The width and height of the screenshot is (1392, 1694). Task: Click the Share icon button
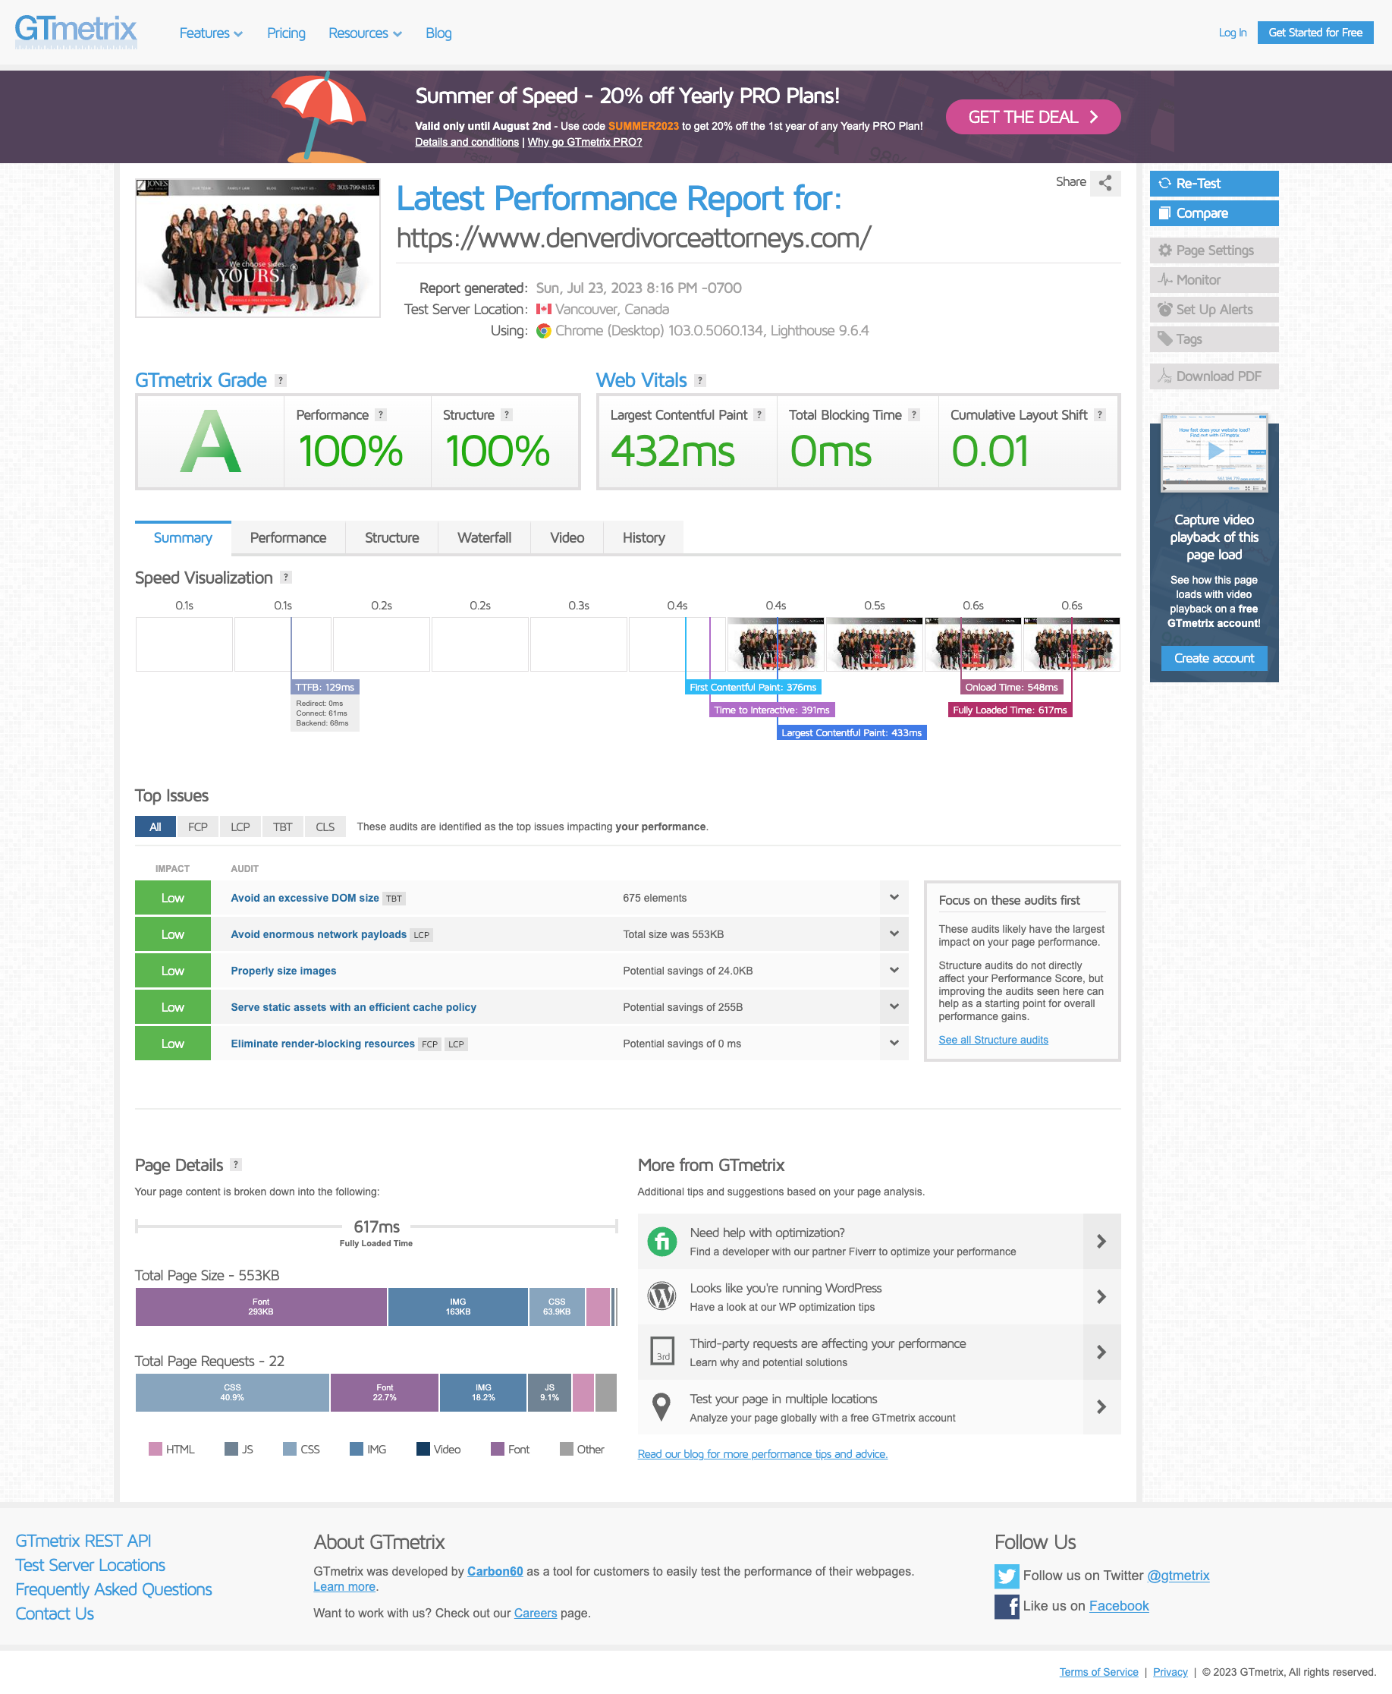point(1104,183)
